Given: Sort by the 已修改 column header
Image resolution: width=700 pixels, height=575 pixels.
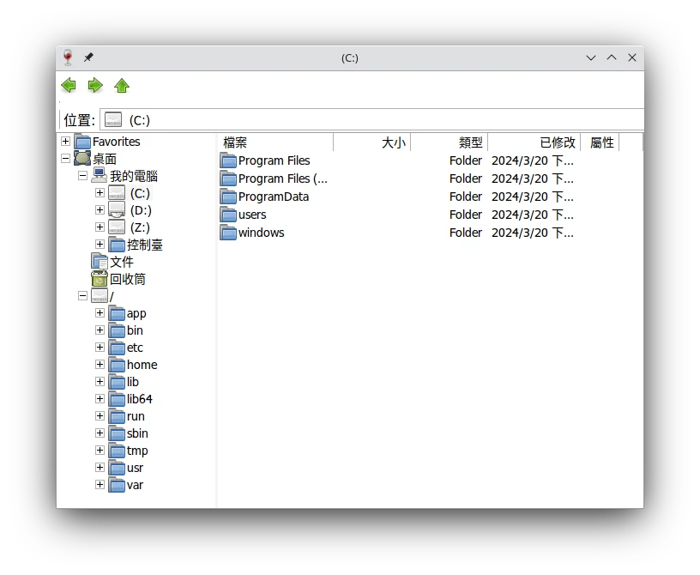Looking at the screenshot, I should (x=534, y=142).
